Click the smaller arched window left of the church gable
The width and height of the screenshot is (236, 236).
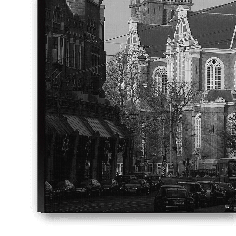point(160,81)
